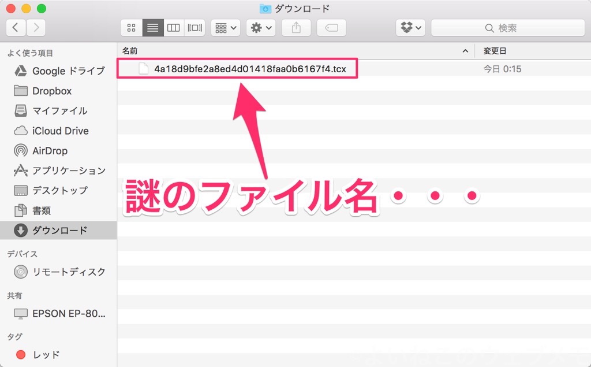Open Google ドライブ in sidebar
Screen dimensions: 591x367
point(68,71)
